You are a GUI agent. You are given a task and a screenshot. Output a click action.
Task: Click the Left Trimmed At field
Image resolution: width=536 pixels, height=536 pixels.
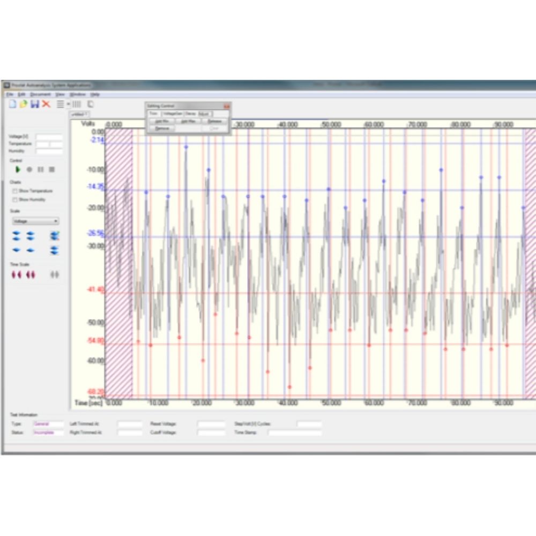[x=130, y=424]
